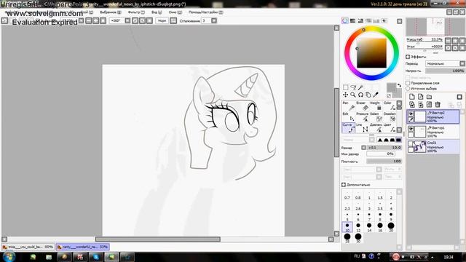Image resolution: width=466 pixels, height=262 pixels.
Task: Toggle the RGB sliders panel
Action: click(x=352, y=21)
